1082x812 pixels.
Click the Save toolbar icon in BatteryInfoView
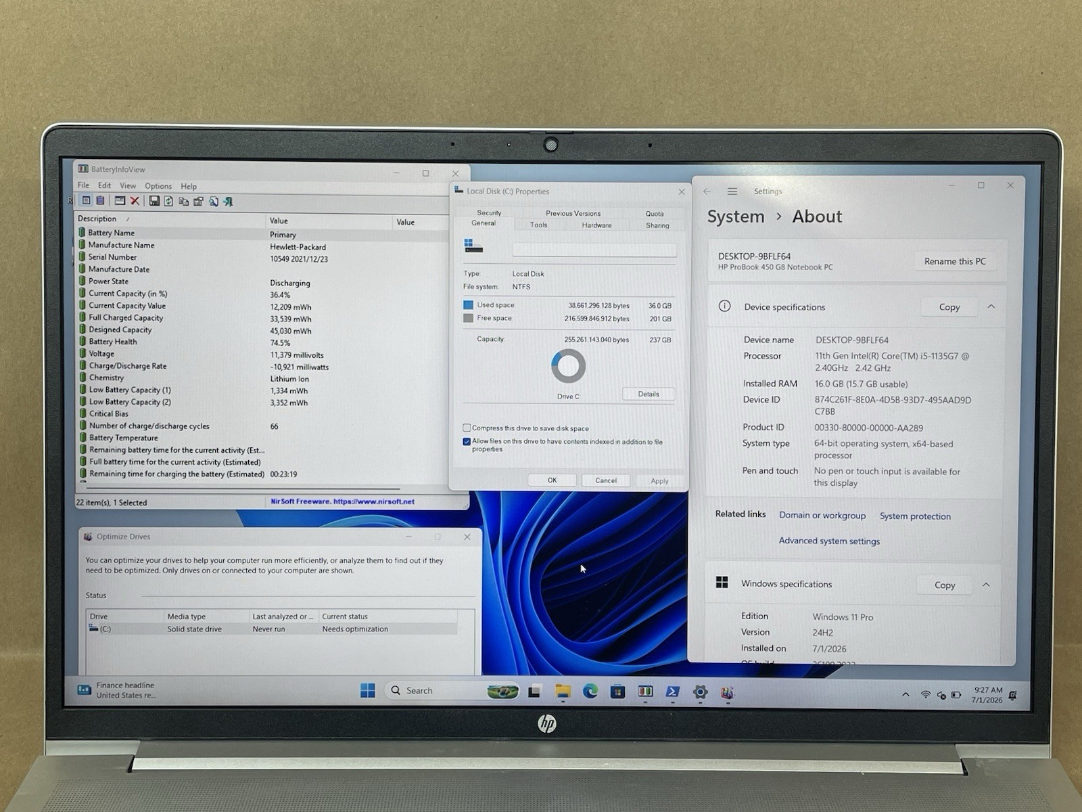point(154,201)
